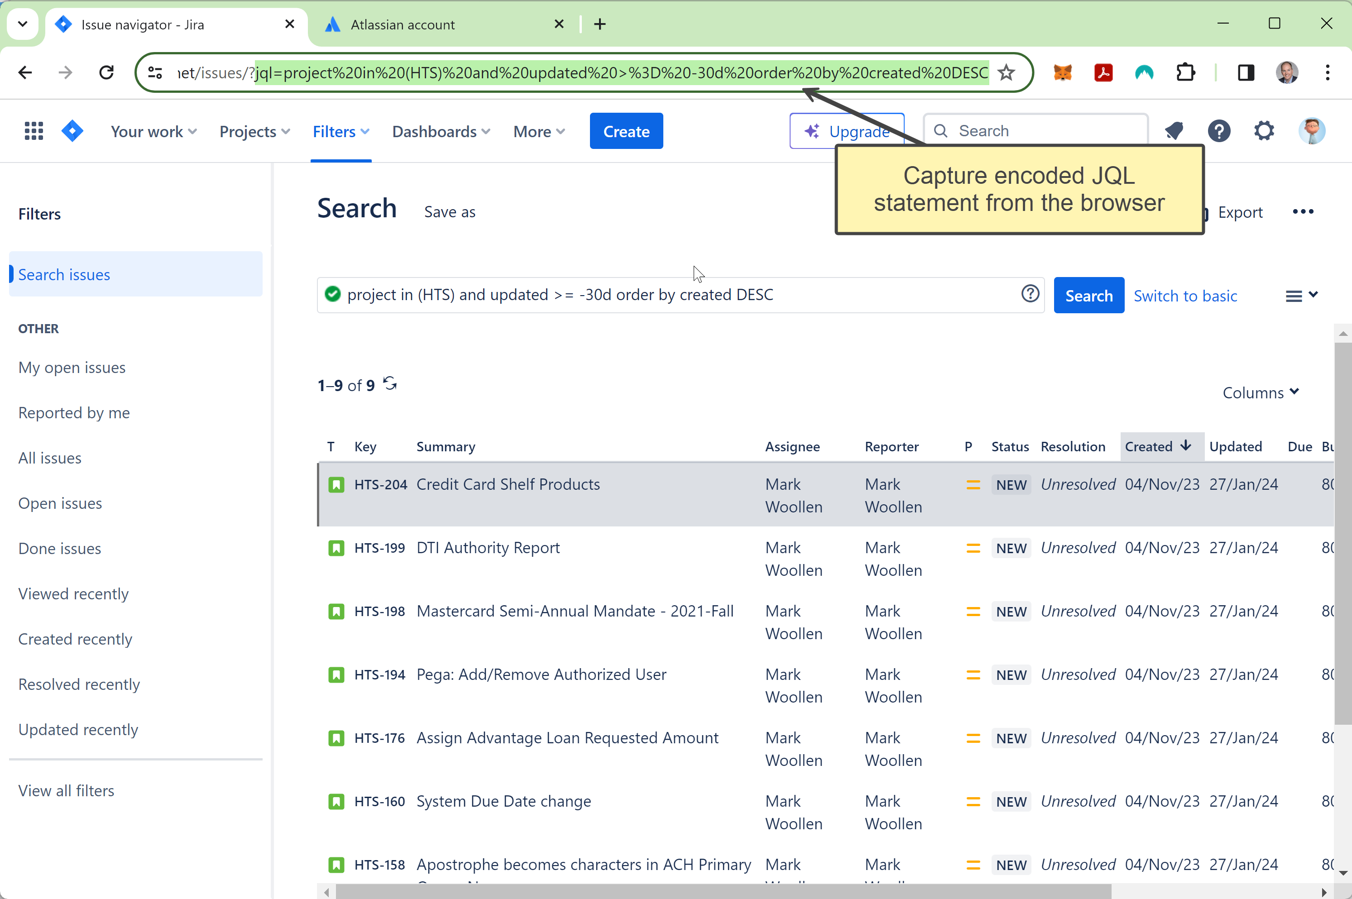This screenshot has width=1352, height=899.
Task: Open Jira settings gear icon
Action: pos(1264,131)
